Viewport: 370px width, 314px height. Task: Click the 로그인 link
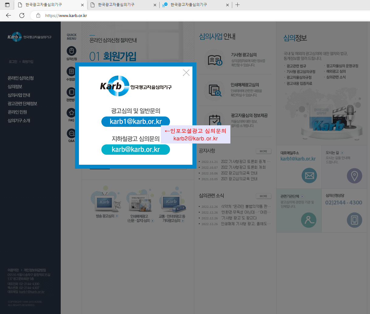tap(13, 62)
